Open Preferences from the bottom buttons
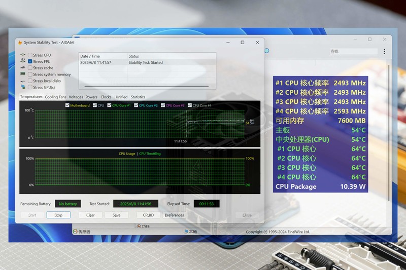 [x=174, y=215]
